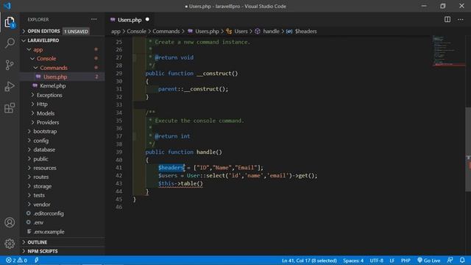Change end of line sequence LF
The width and height of the screenshot is (471, 265).
point(392,261)
